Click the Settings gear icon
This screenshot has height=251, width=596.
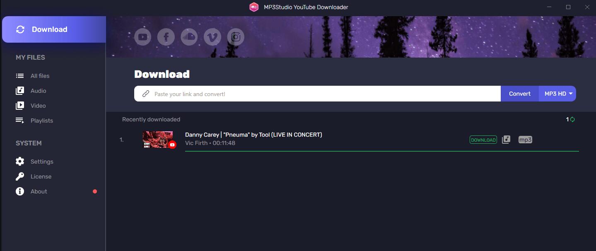click(x=20, y=162)
